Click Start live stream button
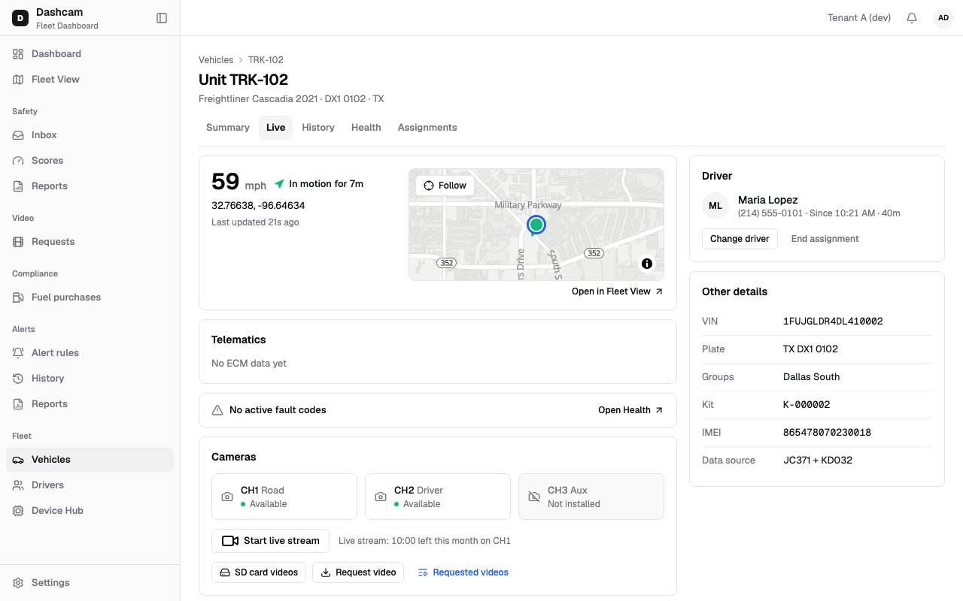 (271, 541)
